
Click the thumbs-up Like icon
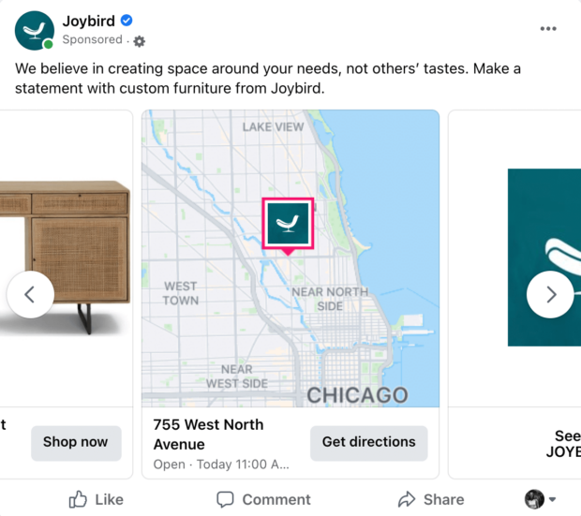[78, 499]
